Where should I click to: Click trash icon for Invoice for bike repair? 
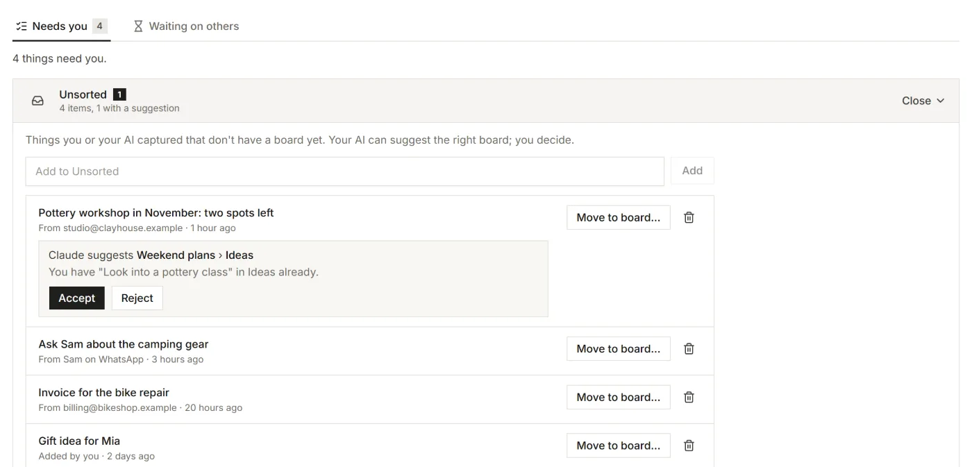point(689,397)
